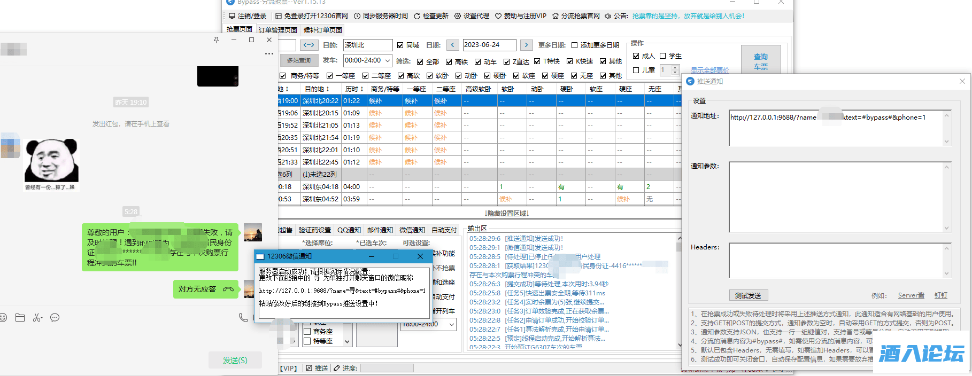Toggle K快速 filter checkbox
972x376 pixels.
click(569, 62)
